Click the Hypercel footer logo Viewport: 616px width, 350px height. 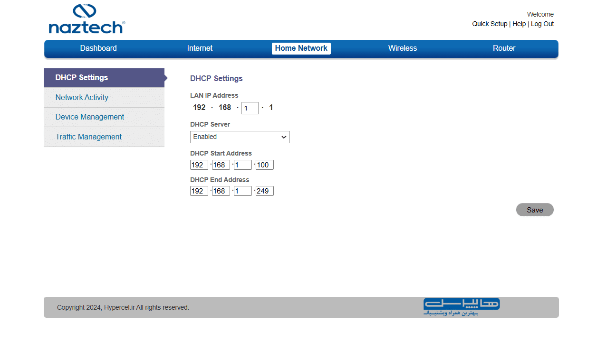pyautogui.click(x=461, y=306)
